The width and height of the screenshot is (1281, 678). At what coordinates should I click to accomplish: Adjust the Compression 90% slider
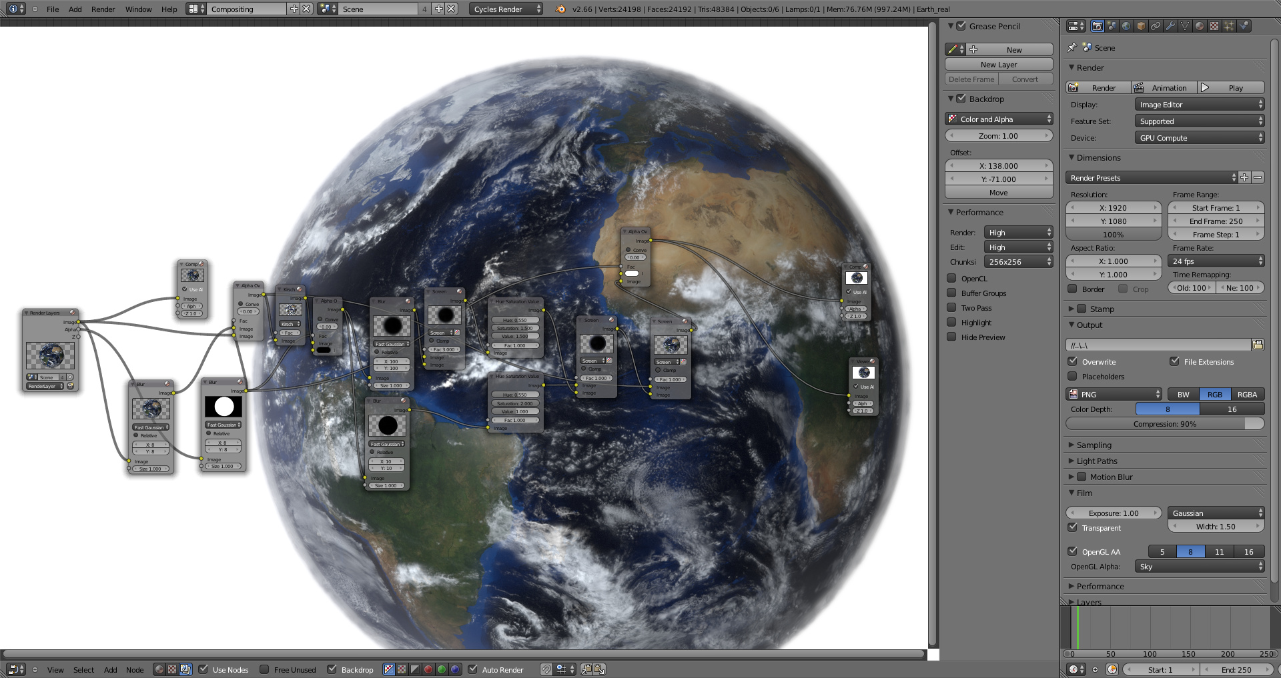click(1165, 423)
